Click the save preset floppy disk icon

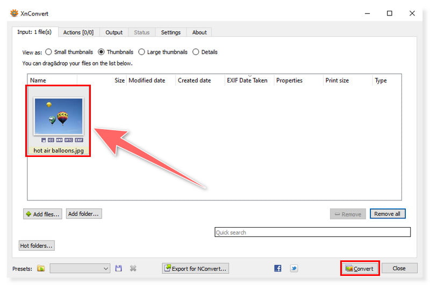pos(119,268)
